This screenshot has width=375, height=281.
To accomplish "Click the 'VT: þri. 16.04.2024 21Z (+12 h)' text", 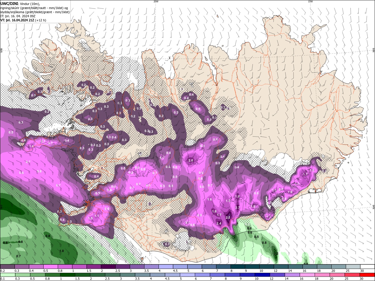I will (x=23, y=20).
